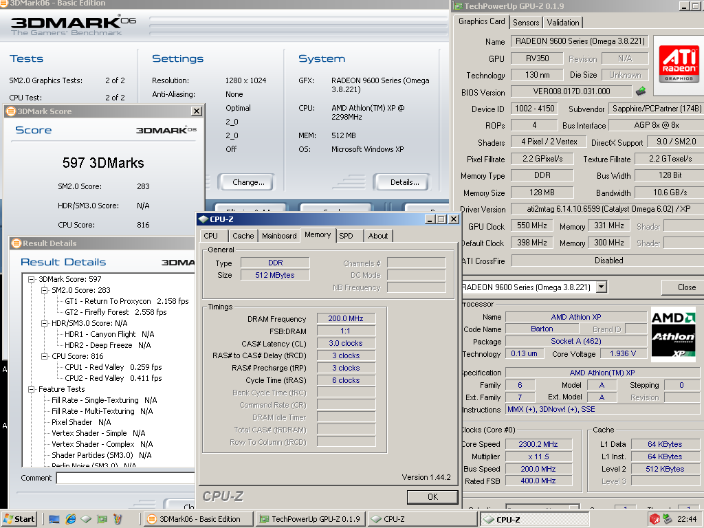Open Show Desktop quick launch icon
The width and height of the screenshot is (704, 528).
click(x=54, y=520)
